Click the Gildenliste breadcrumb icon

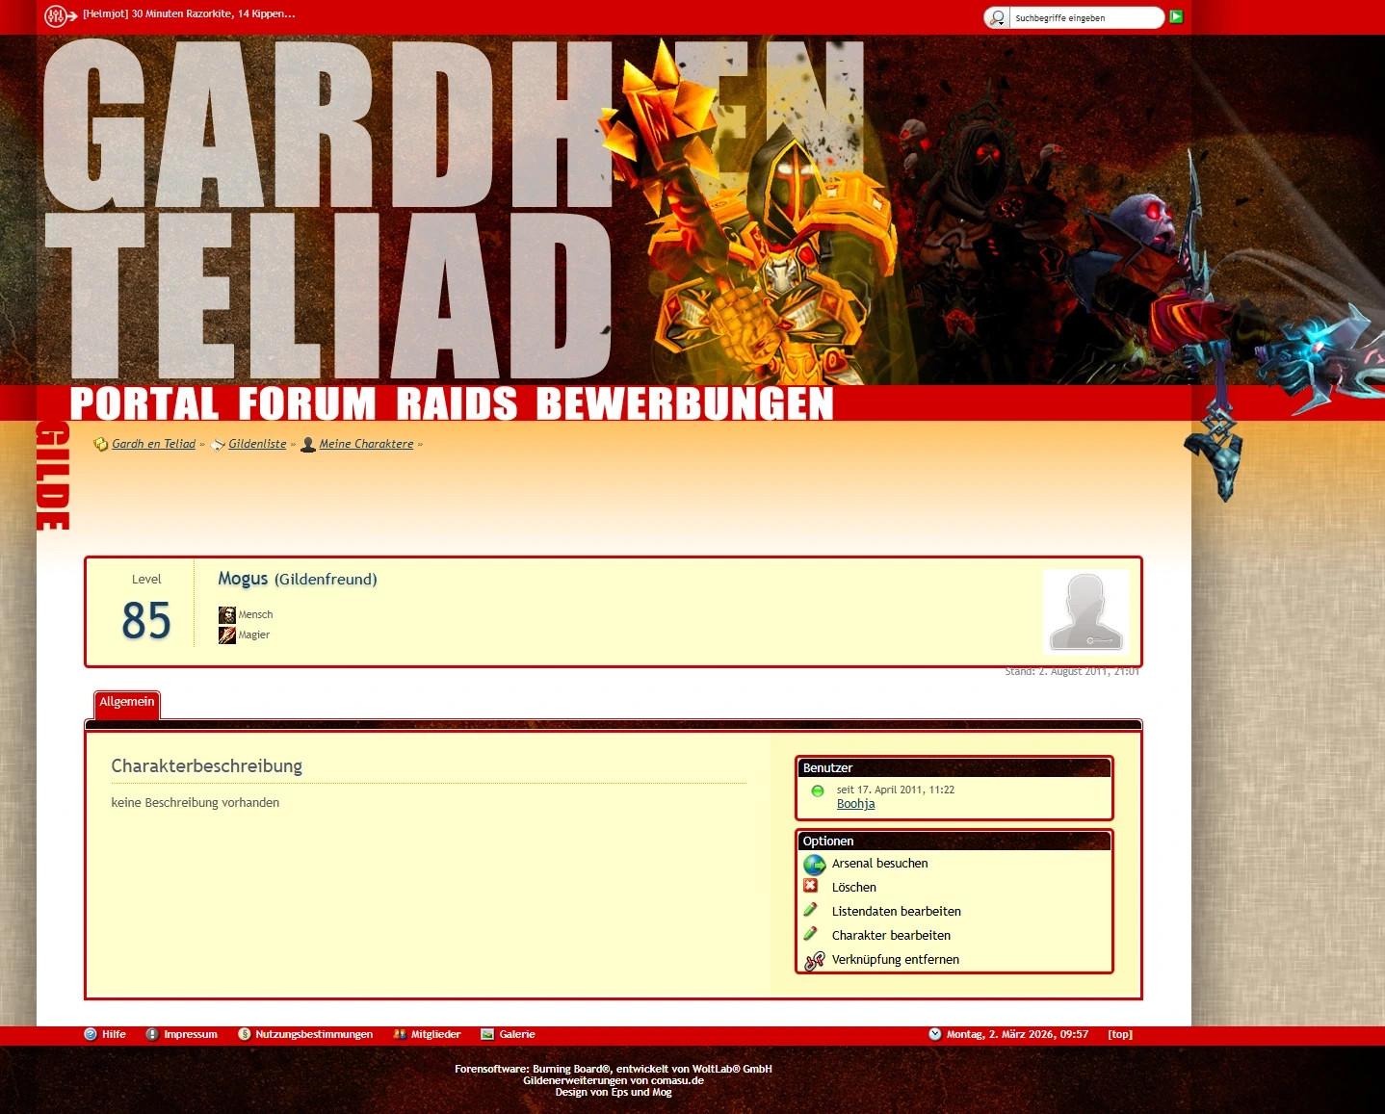pyautogui.click(x=218, y=445)
